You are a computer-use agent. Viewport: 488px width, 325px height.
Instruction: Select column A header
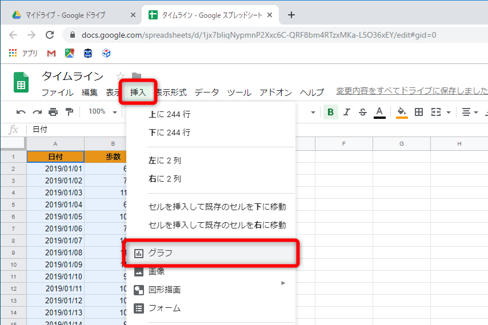click(x=55, y=144)
